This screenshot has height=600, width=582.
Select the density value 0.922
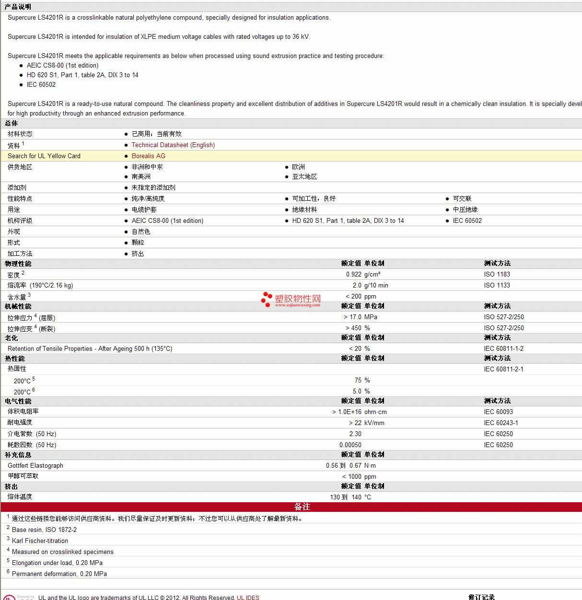(x=354, y=274)
